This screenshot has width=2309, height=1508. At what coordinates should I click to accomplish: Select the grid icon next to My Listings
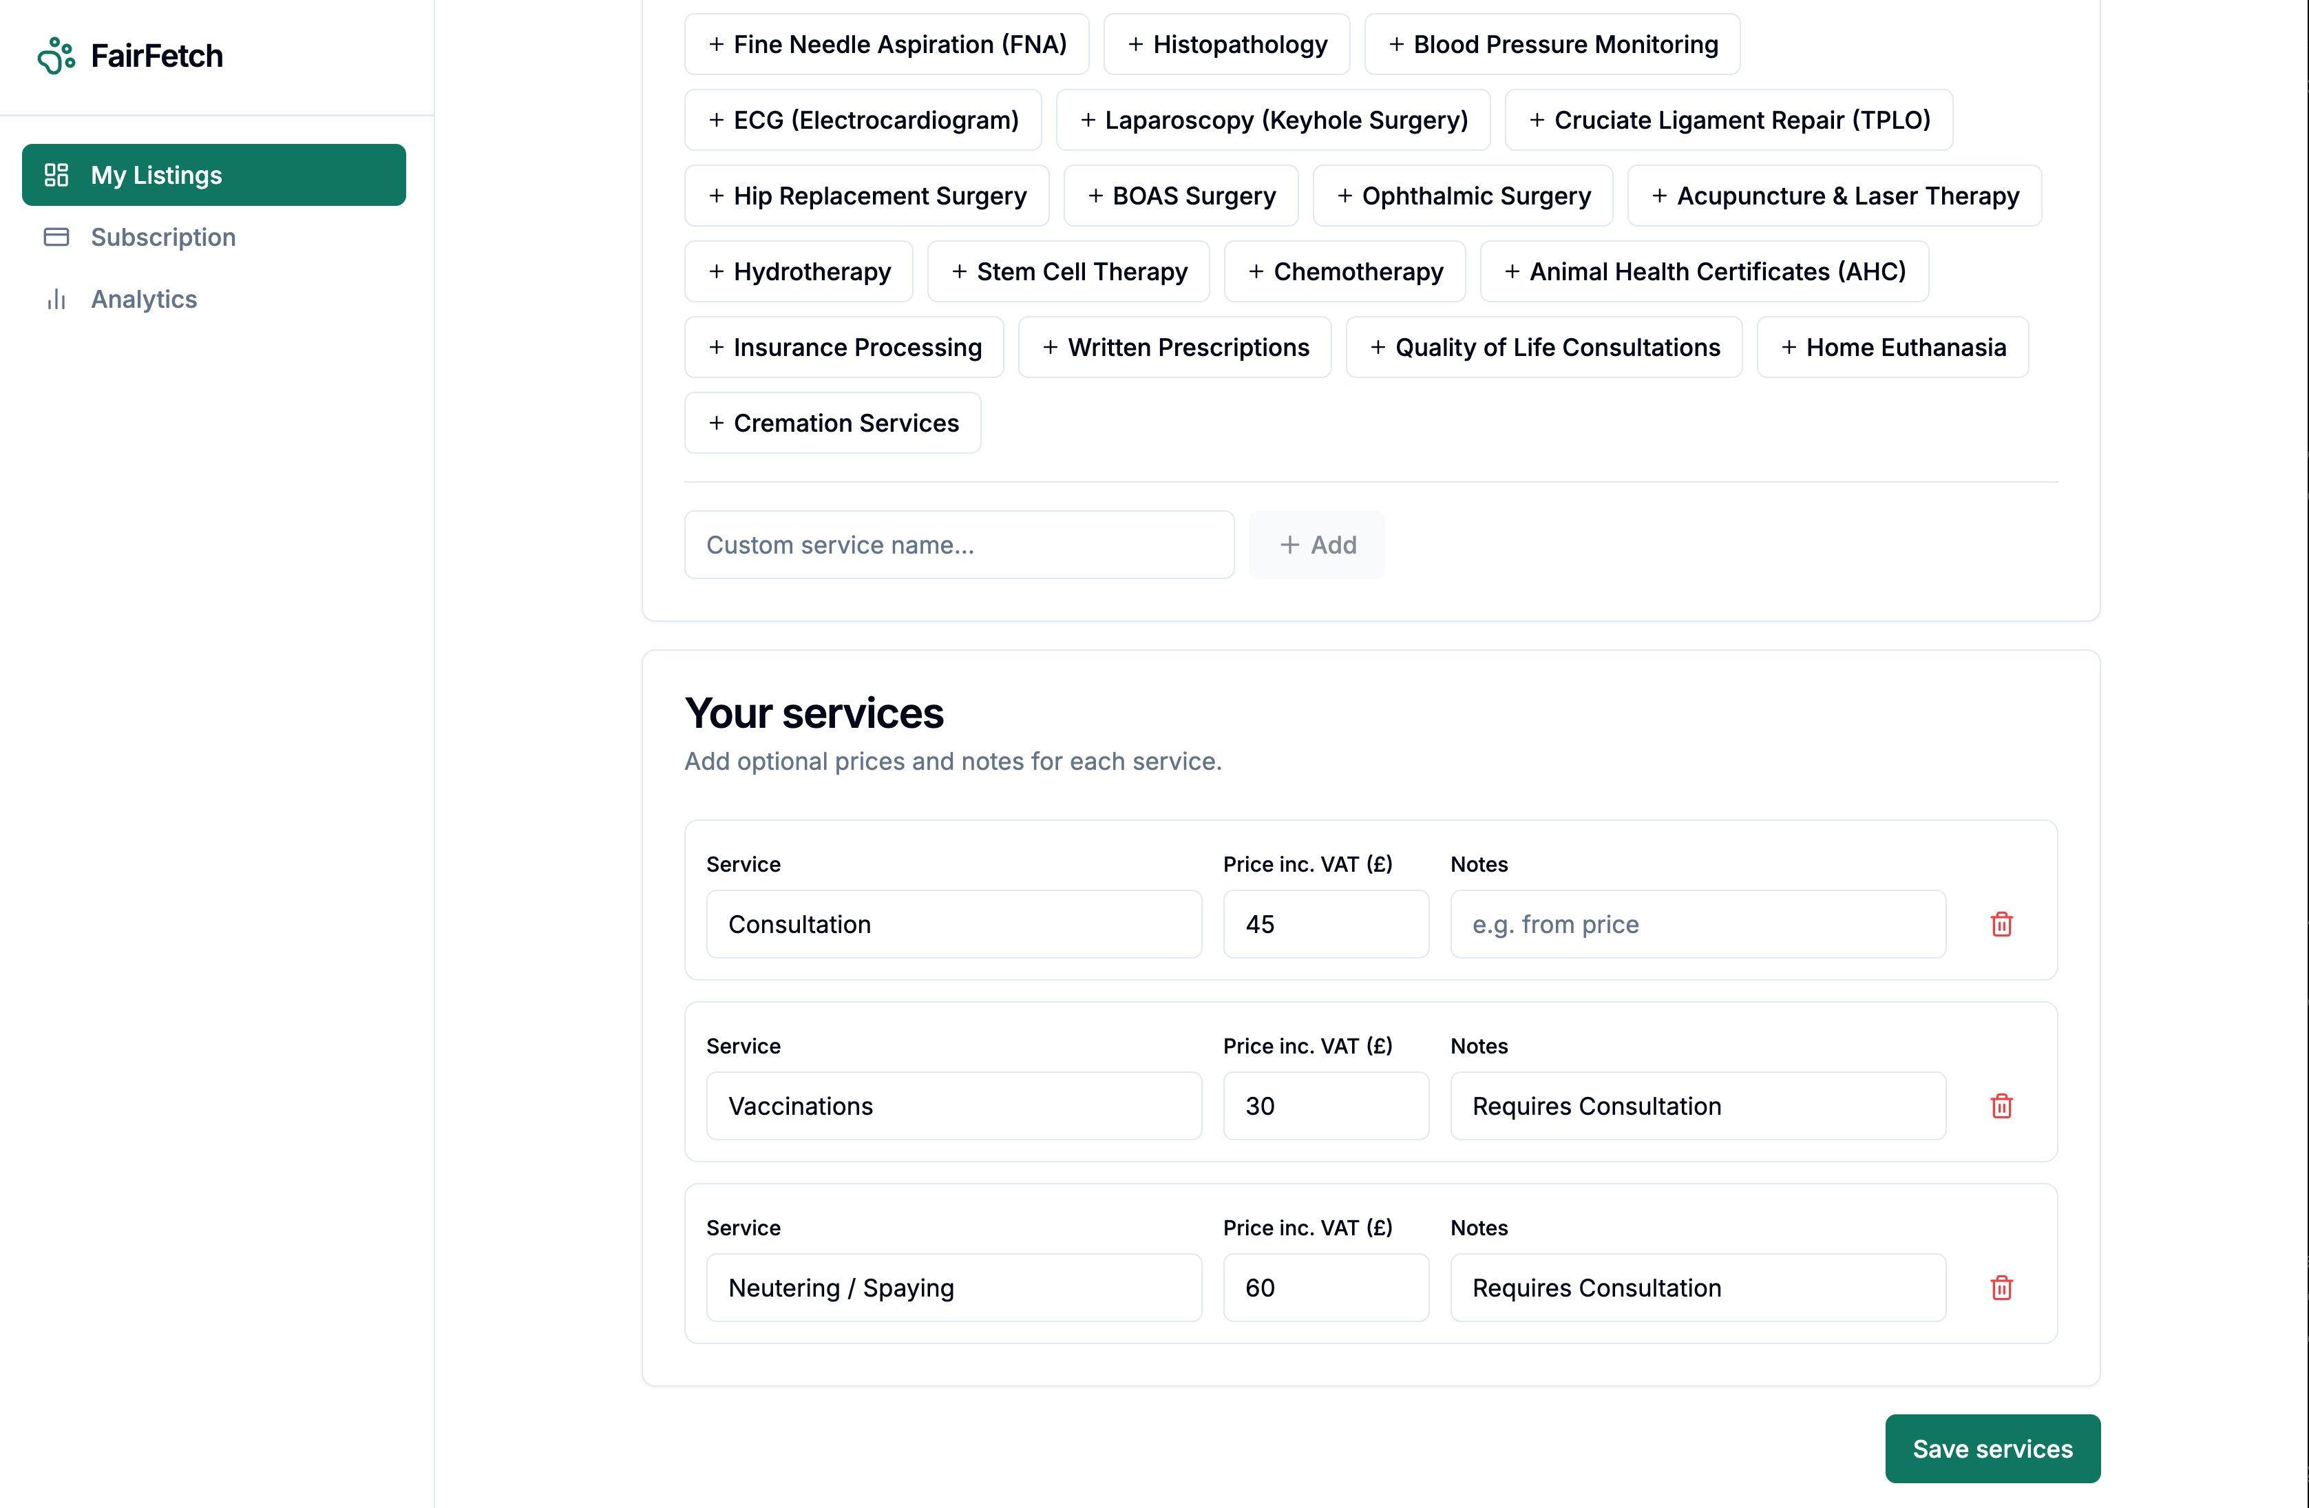coord(56,175)
